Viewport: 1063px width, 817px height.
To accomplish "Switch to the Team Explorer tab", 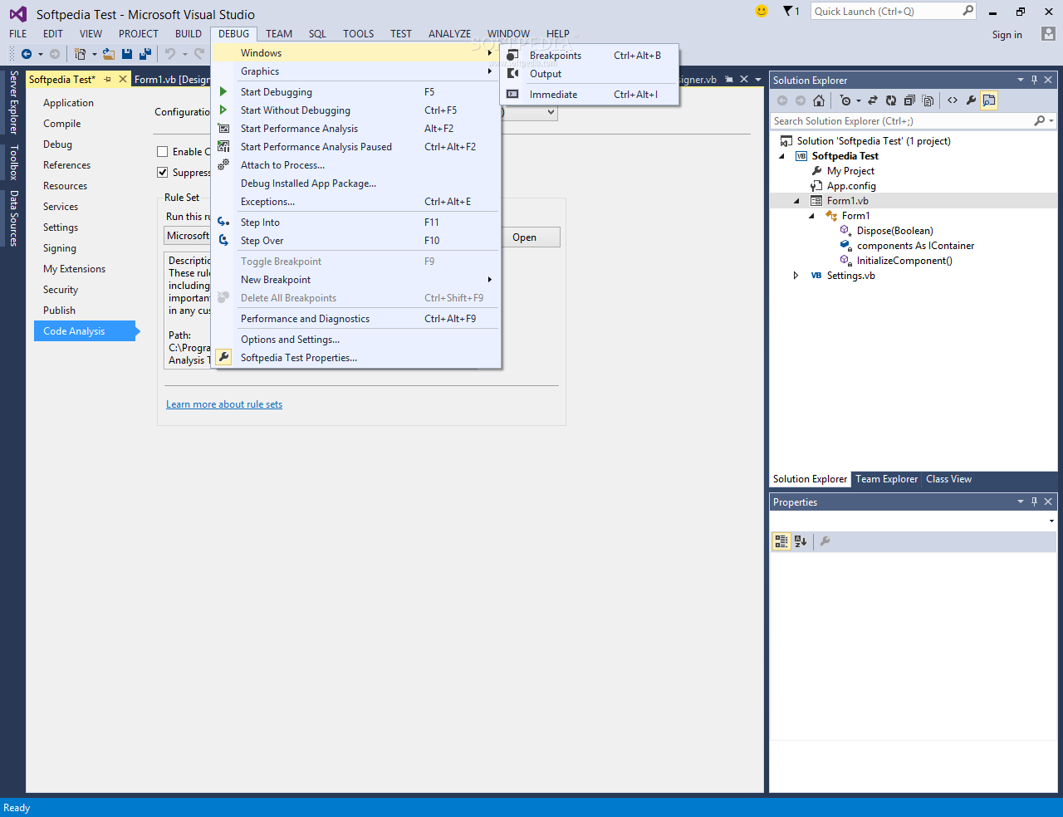I will (x=886, y=479).
